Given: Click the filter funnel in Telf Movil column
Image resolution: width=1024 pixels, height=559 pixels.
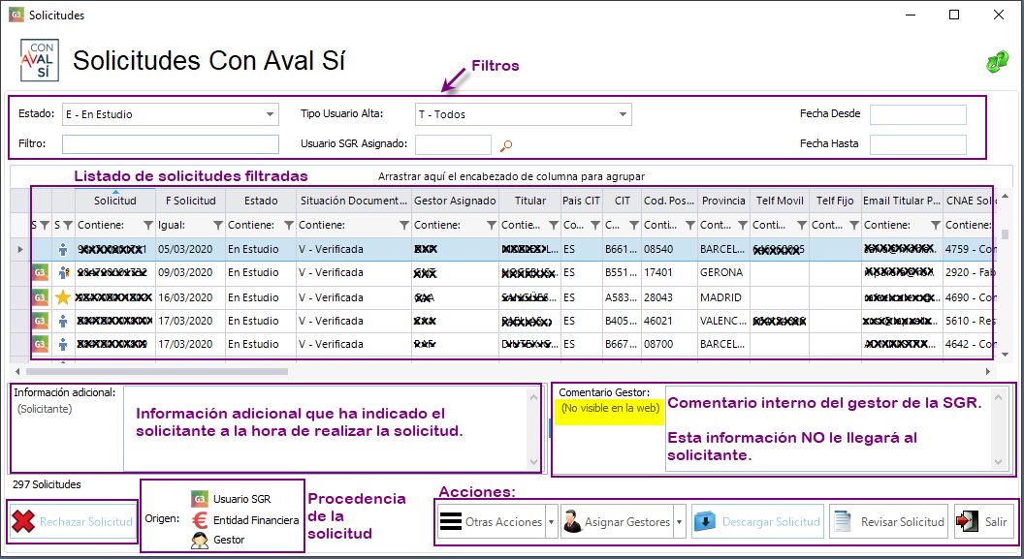Looking at the screenshot, I should (x=801, y=225).
